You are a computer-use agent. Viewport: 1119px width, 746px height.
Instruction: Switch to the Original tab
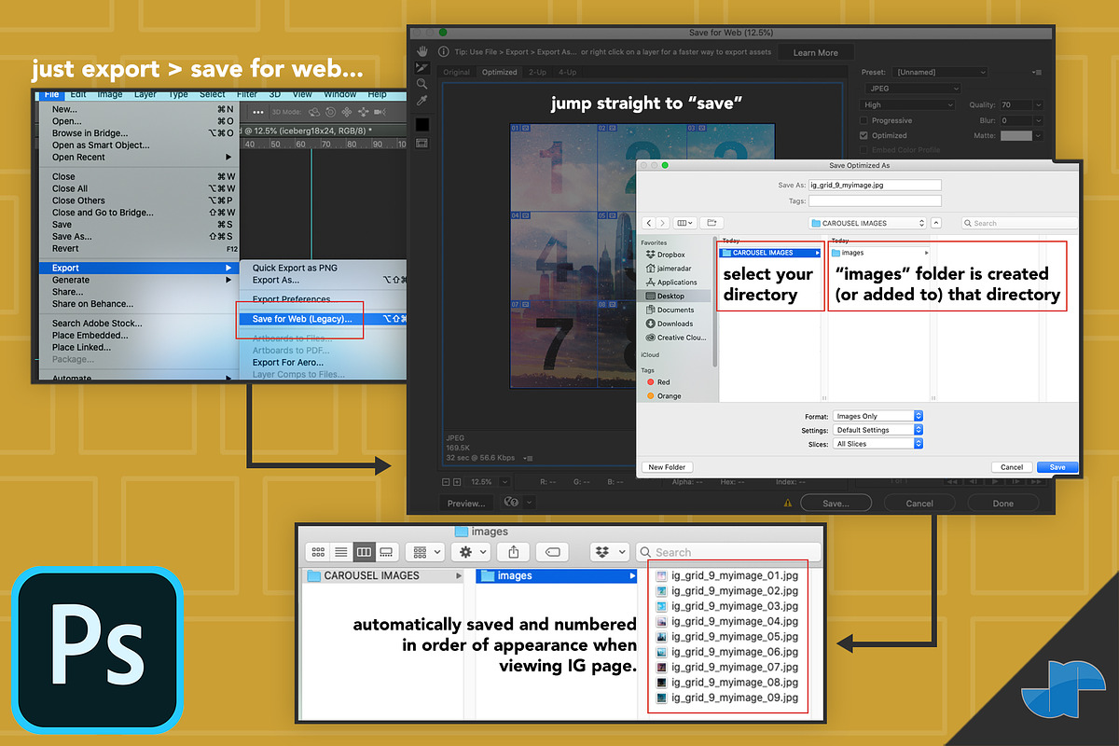pos(456,72)
